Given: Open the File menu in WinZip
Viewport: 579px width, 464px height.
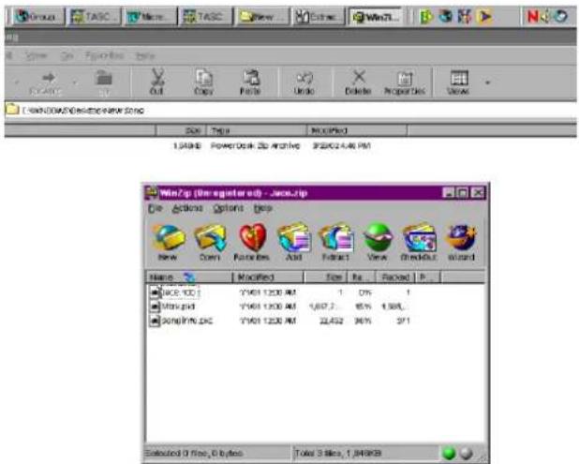Looking at the screenshot, I should click(155, 208).
